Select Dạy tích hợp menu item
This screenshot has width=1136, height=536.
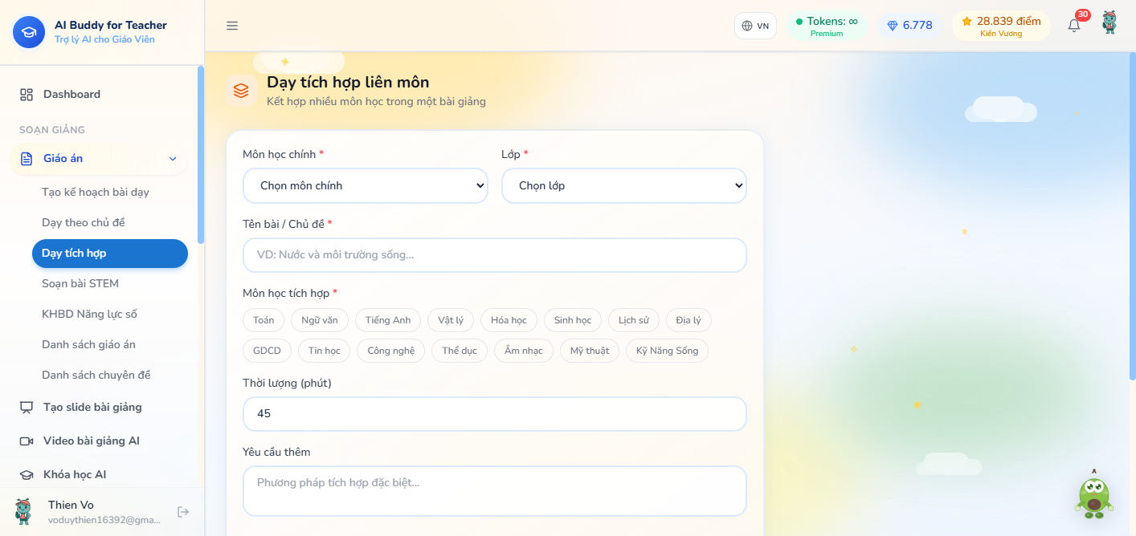point(110,254)
